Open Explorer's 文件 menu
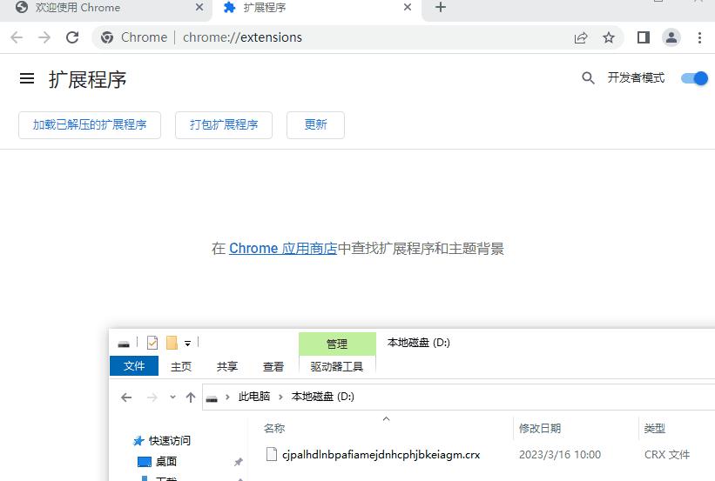The image size is (715, 481). click(134, 366)
